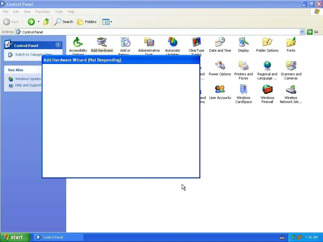The width and height of the screenshot is (323, 242).
Task: Click the Go button
Action: coord(313,32)
